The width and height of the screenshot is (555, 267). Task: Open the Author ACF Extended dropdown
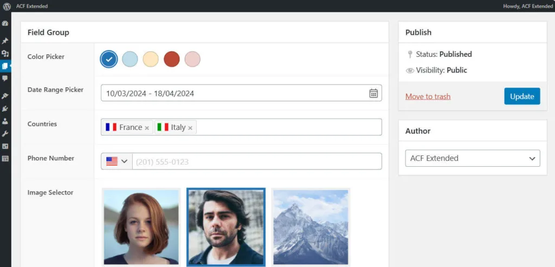click(x=473, y=158)
